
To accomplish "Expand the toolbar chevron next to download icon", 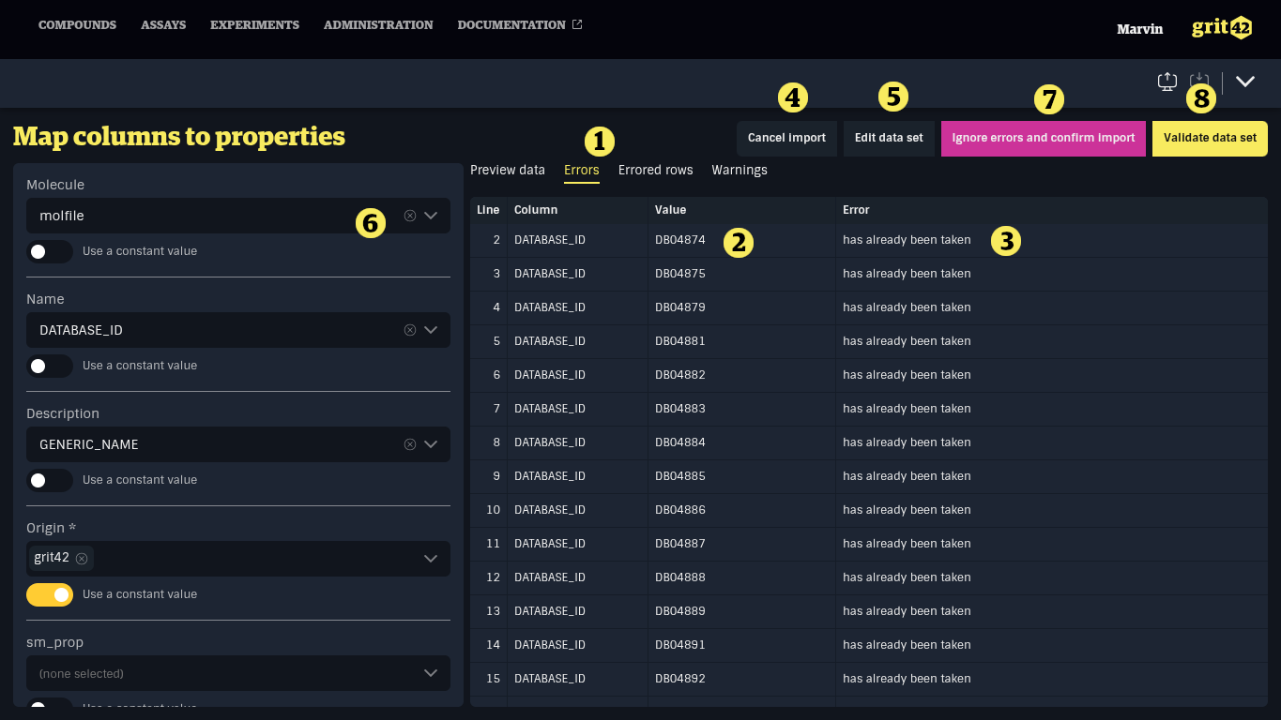I will (1245, 82).
